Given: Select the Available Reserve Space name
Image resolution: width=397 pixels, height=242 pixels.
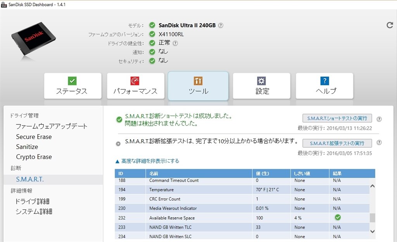Looking at the screenshot, I should point(172,218).
